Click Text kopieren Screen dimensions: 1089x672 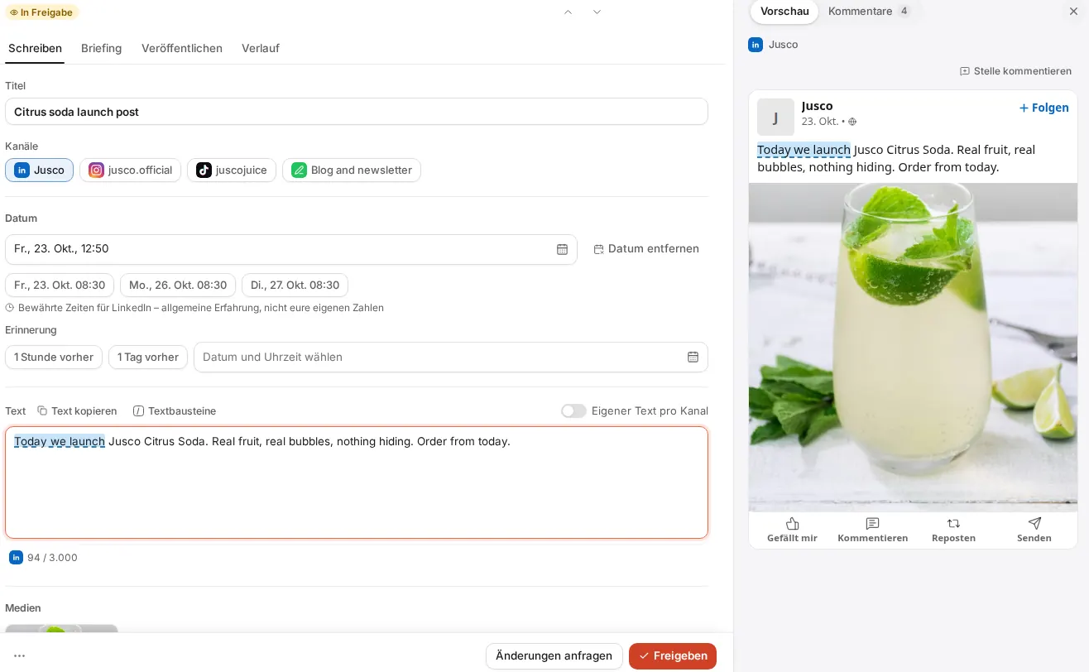tap(77, 411)
